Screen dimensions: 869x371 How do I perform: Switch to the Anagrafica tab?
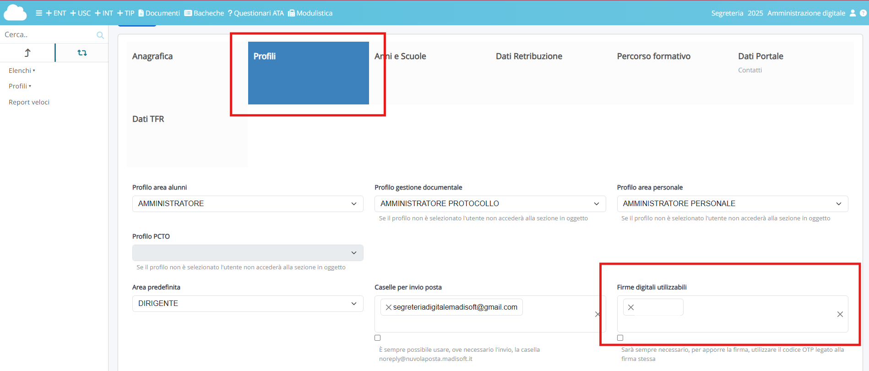coord(187,73)
